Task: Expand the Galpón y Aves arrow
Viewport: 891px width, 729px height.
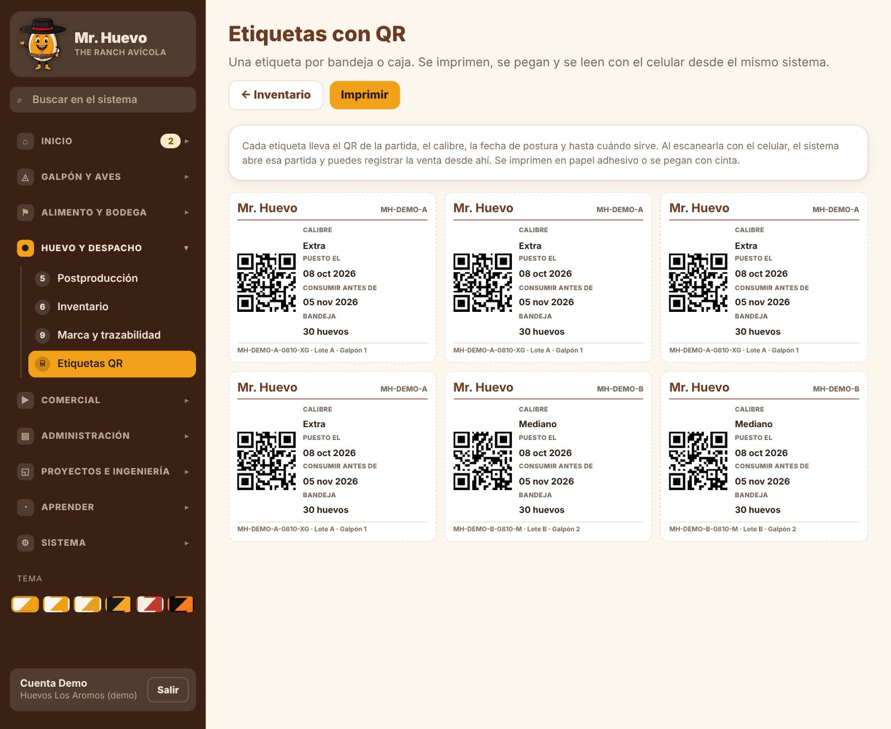Action: pos(187,177)
